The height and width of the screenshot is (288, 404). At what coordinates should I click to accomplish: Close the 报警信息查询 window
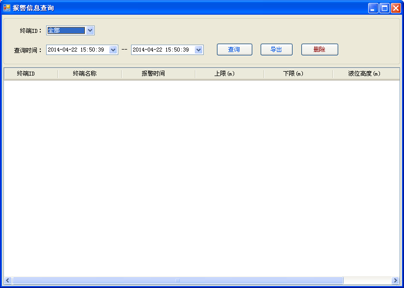pos(396,8)
